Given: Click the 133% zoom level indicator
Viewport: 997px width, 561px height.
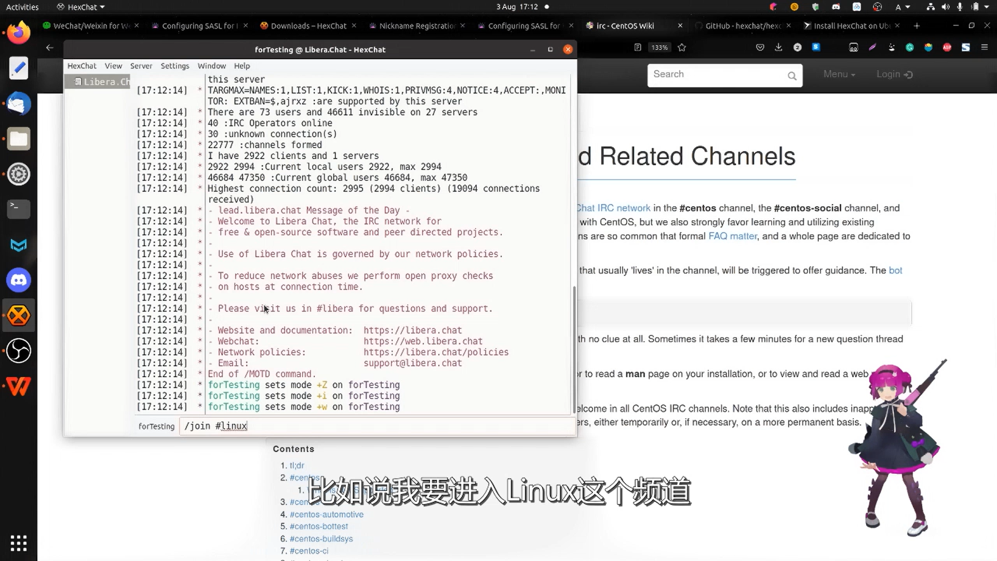Looking at the screenshot, I should 659,47.
